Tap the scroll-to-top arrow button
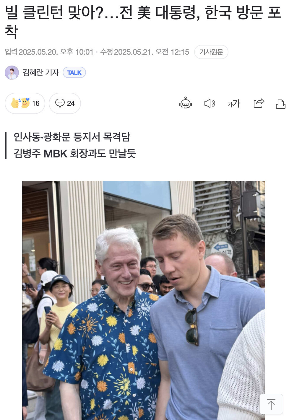The image size is (289, 420). click(271, 404)
